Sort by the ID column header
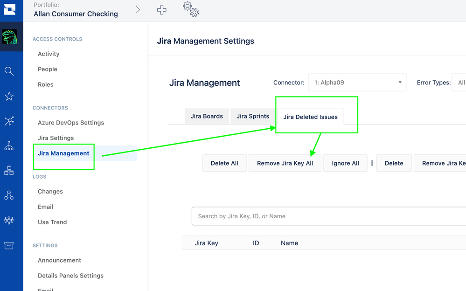Viewport: 466px width, 291px height. (x=256, y=243)
